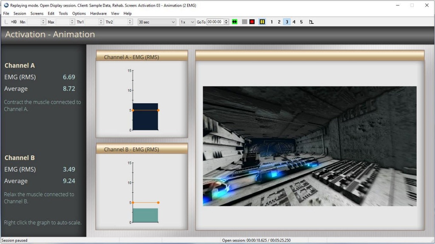Open the Tools menu
This screenshot has height=244, width=435.
(x=63, y=13)
